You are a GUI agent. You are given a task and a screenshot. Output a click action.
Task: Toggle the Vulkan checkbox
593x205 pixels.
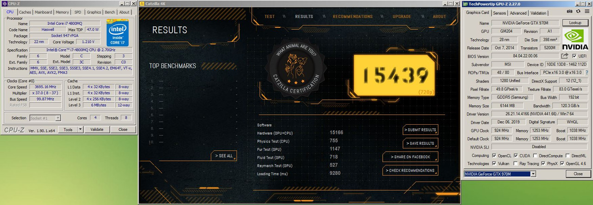click(x=494, y=163)
